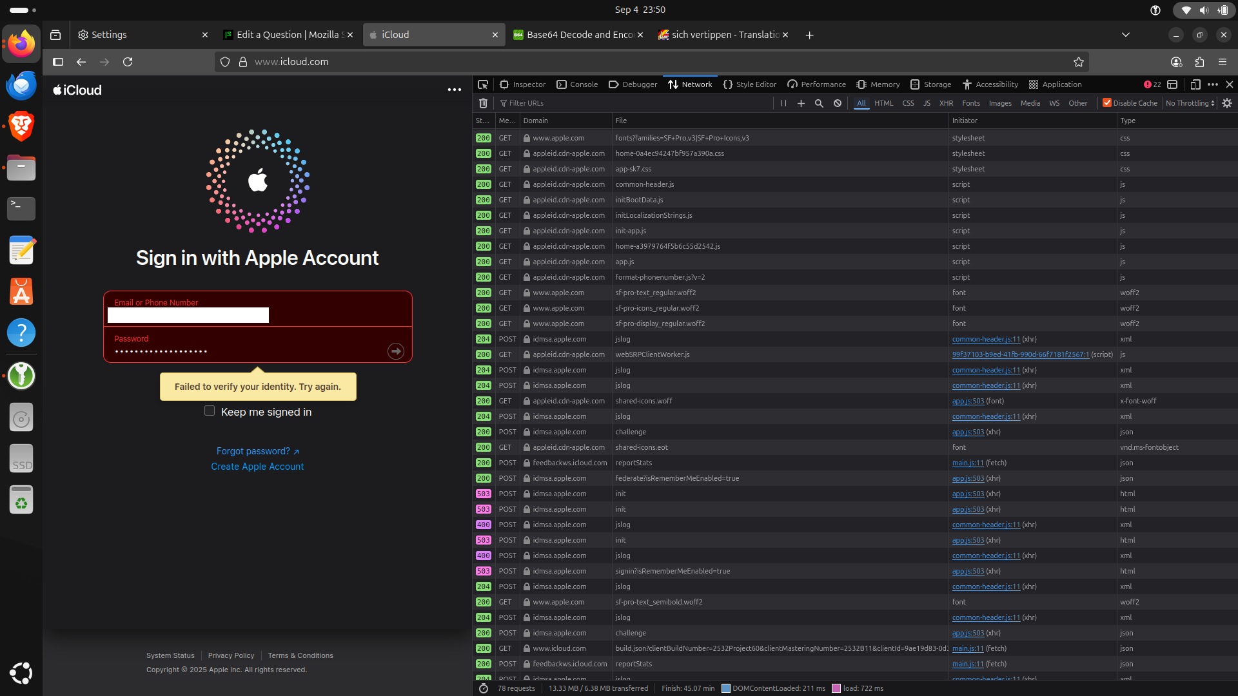Viewport: 1238px width, 696px height.
Task: Clear the network log with trash icon
Action: tap(483, 103)
